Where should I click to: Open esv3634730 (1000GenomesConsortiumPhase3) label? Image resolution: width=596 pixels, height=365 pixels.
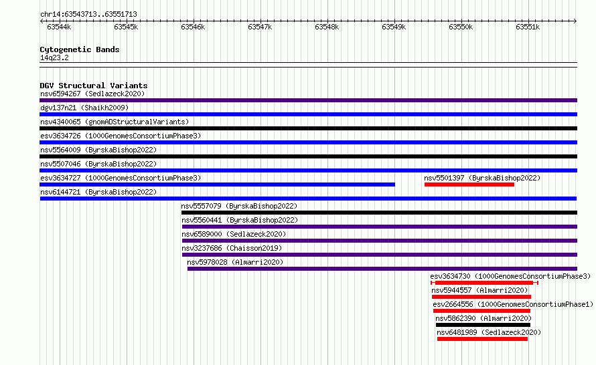tap(510, 276)
